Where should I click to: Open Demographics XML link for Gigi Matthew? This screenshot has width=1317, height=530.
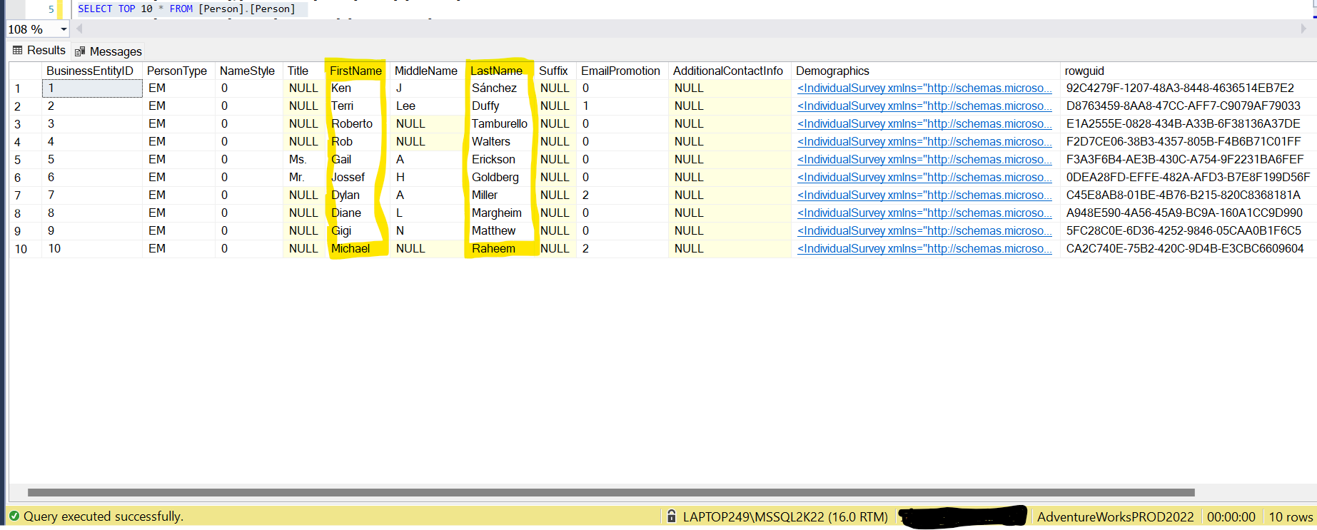924,230
